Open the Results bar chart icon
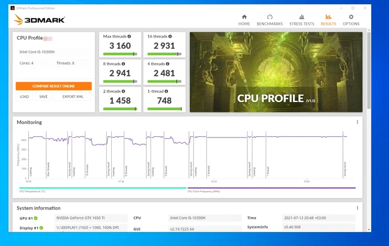This screenshot has width=389, height=246. point(328,17)
